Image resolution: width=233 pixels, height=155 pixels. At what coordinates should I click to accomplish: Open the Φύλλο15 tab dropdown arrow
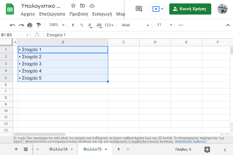pyautogui.click(x=106, y=149)
